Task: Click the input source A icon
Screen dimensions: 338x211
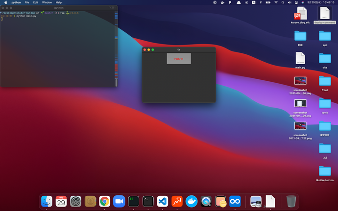Action: coord(254,2)
